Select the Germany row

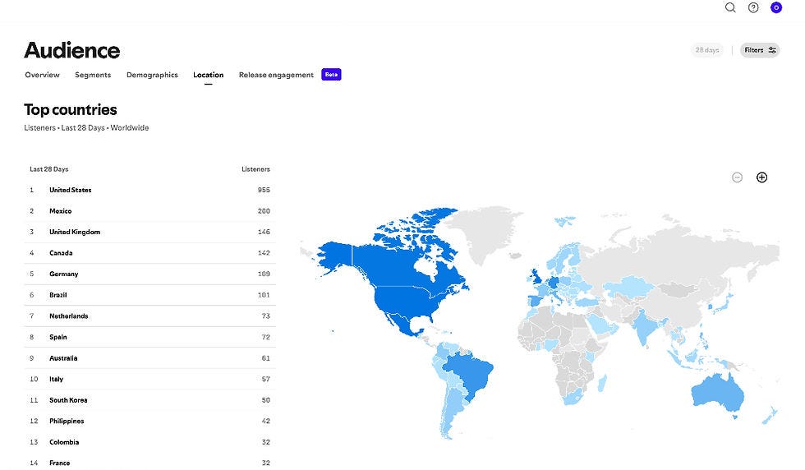(149, 274)
